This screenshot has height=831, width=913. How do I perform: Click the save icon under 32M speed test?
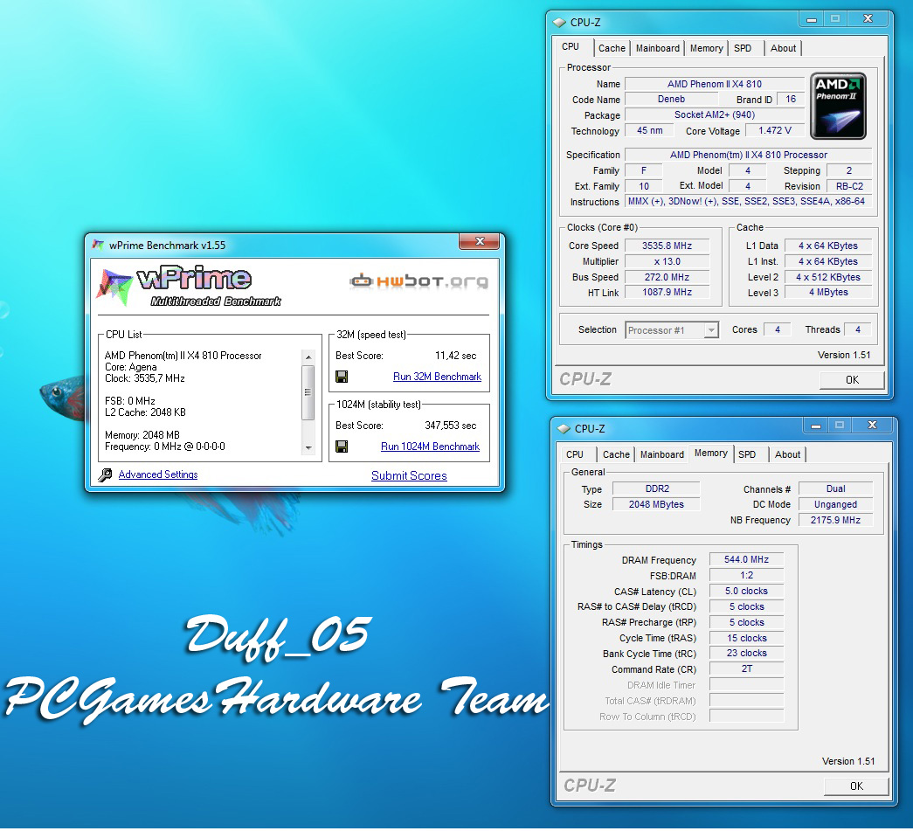click(342, 377)
